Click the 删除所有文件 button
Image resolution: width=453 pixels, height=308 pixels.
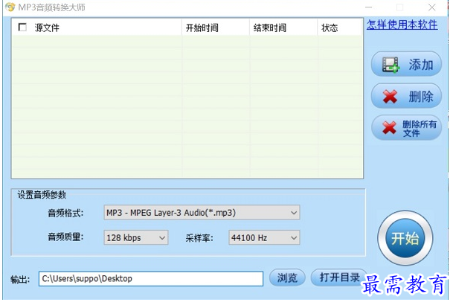[x=406, y=128]
